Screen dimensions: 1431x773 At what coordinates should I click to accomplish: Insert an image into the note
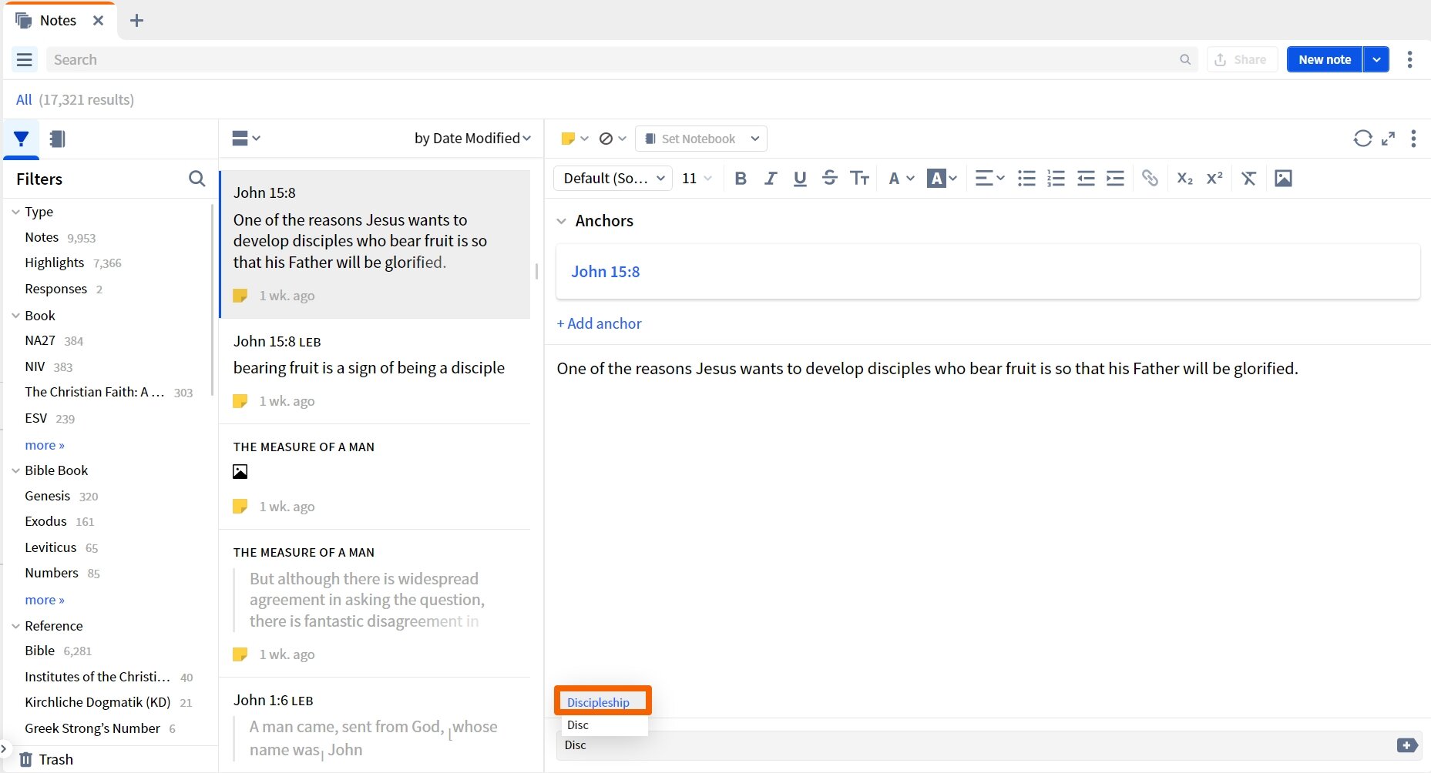coord(1283,179)
